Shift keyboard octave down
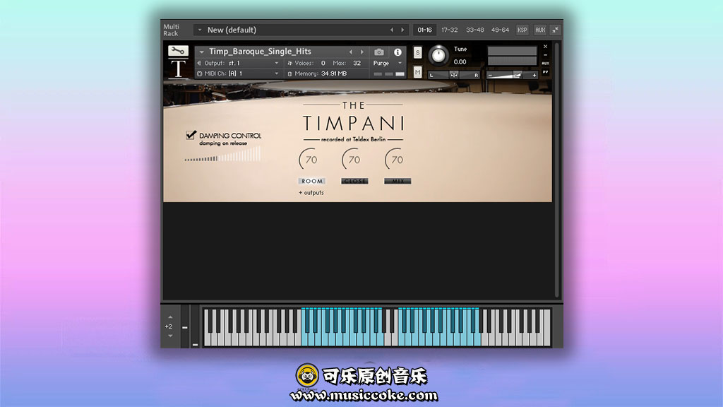The width and height of the screenshot is (723, 407). point(170,336)
